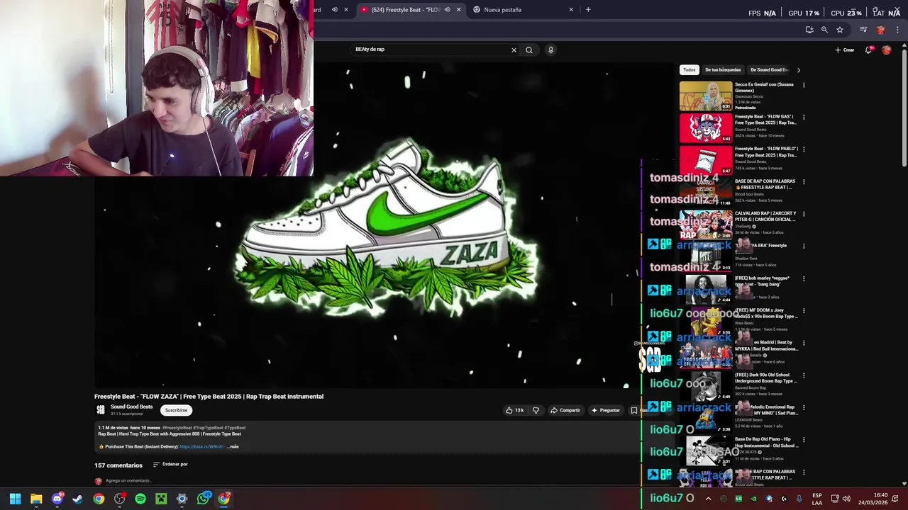Open volume control in system tray
The height and width of the screenshot is (510, 908).
(846, 499)
